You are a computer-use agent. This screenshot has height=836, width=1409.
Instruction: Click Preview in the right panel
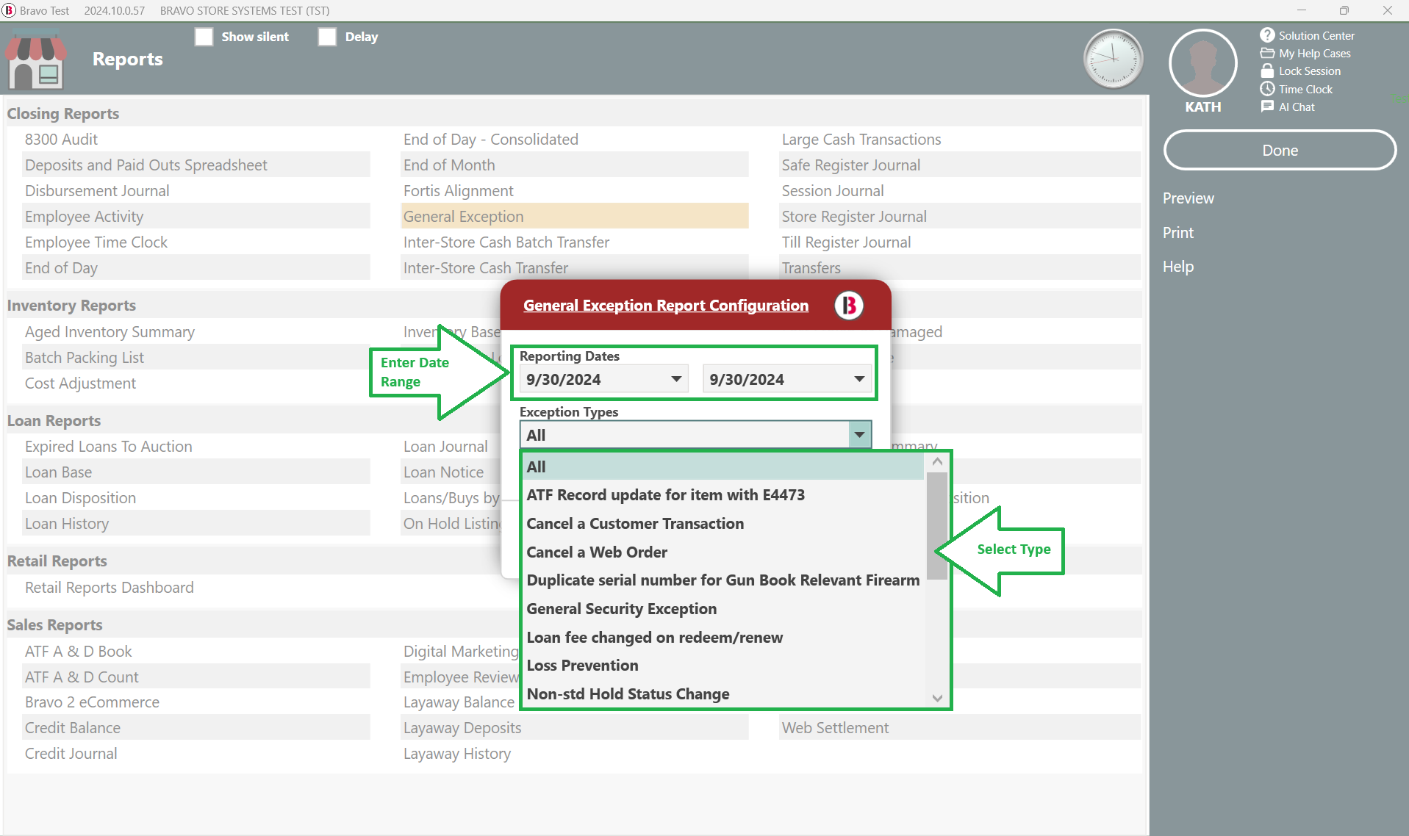(1188, 198)
